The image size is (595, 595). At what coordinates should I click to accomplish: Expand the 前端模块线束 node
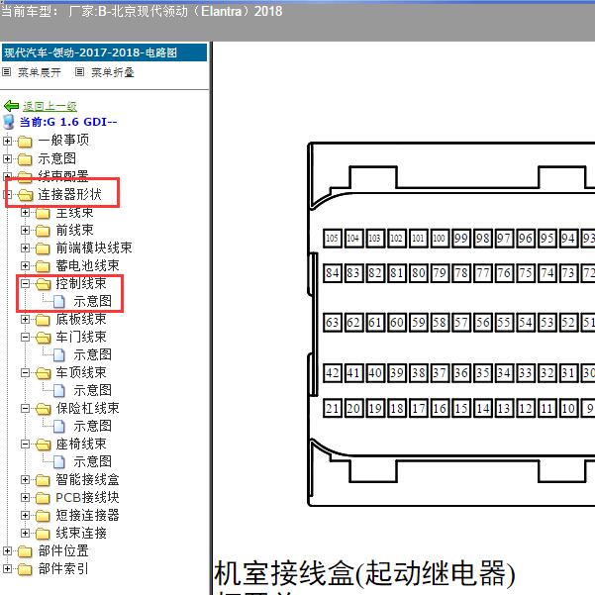[25, 248]
